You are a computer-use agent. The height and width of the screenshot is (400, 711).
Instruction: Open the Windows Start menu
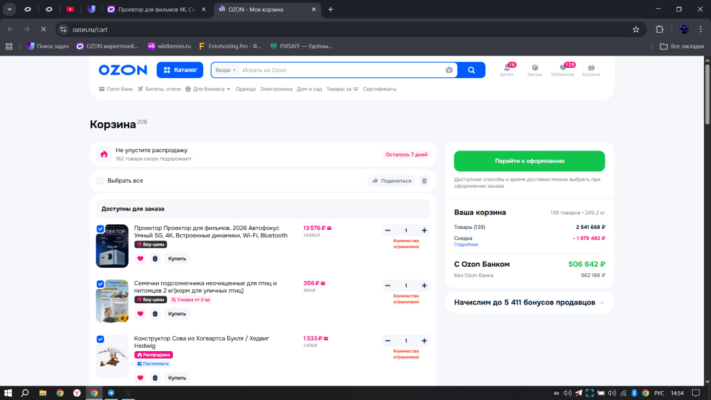[x=8, y=393]
